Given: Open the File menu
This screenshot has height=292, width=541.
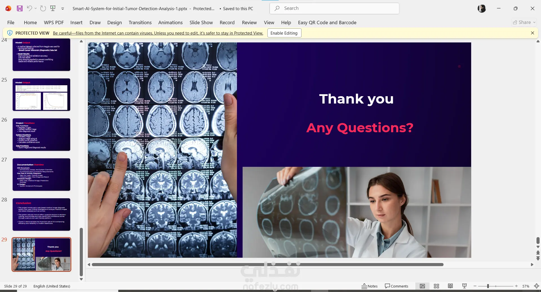Looking at the screenshot, I should click(x=11, y=23).
